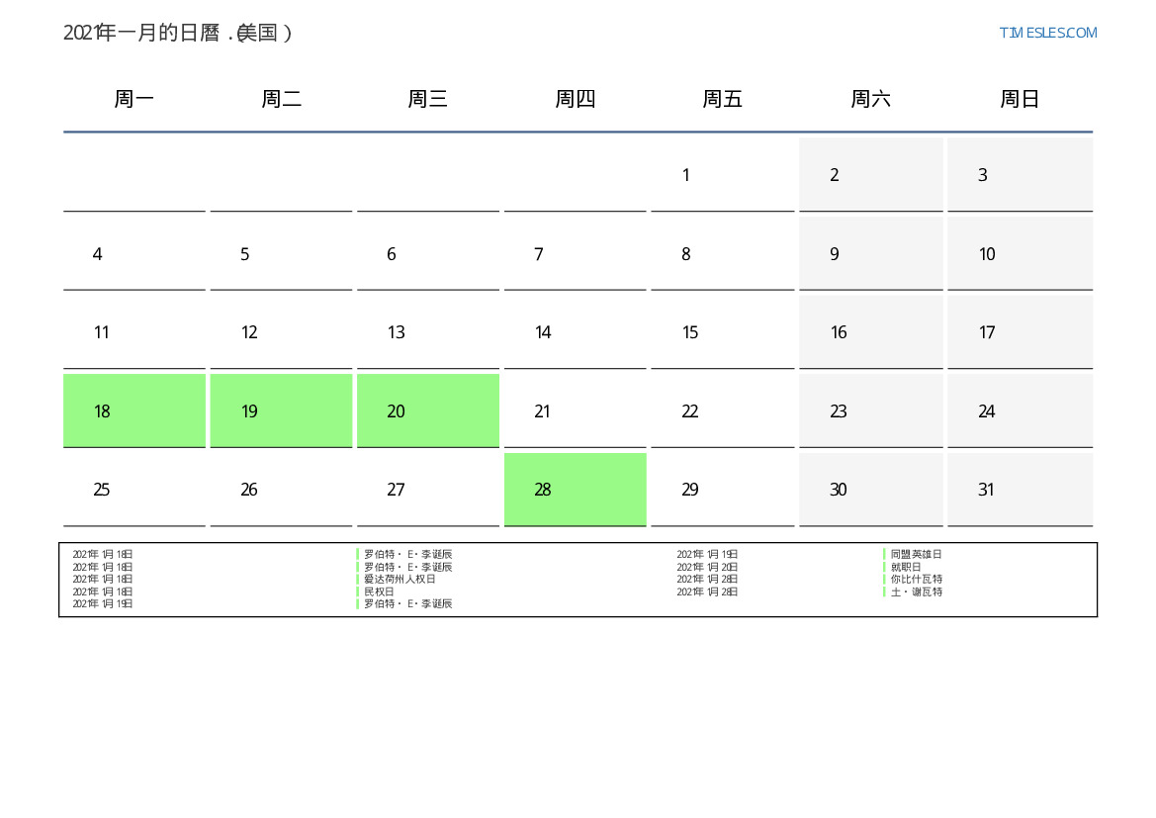
Task: Click the highlighted date 20
Action: coord(427,410)
